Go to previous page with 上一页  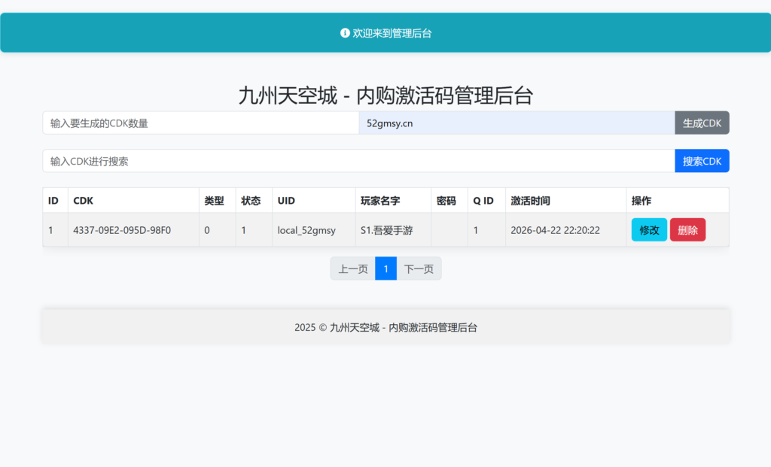click(x=352, y=268)
